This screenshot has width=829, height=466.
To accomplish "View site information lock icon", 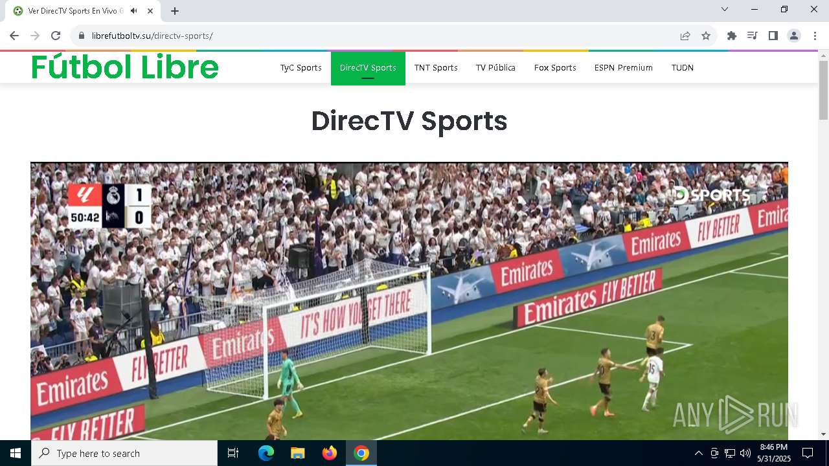I will pyautogui.click(x=82, y=36).
